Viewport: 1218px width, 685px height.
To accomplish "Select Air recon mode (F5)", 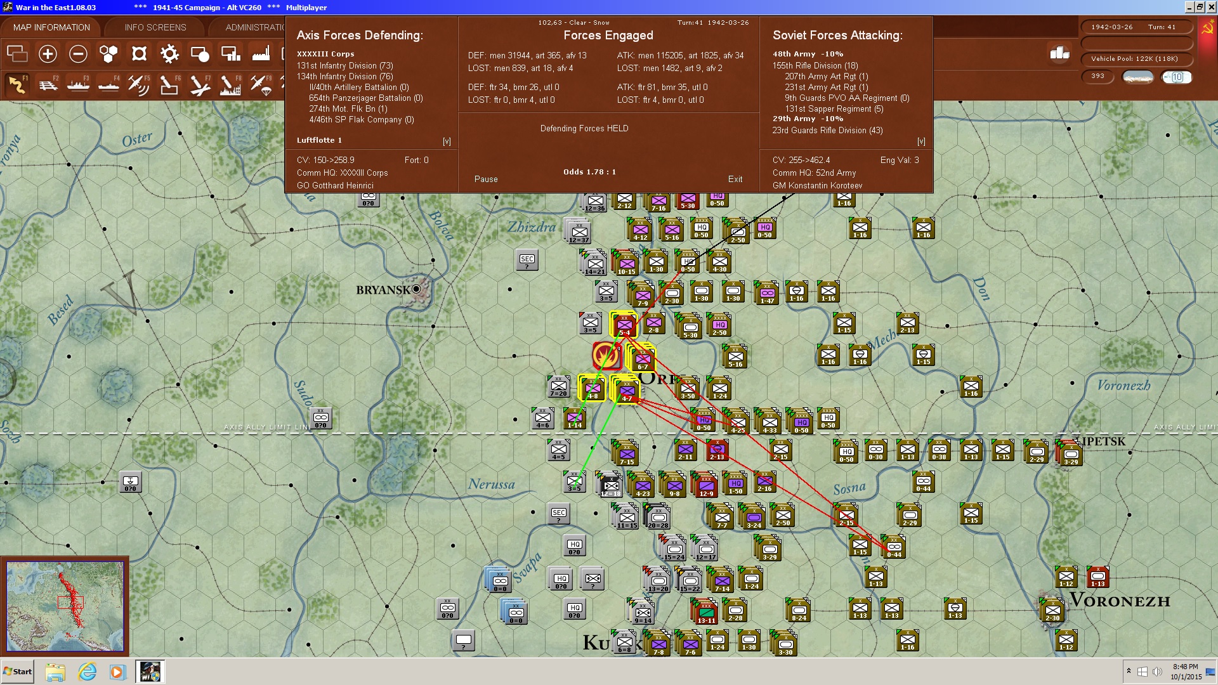I will point(139,85).
